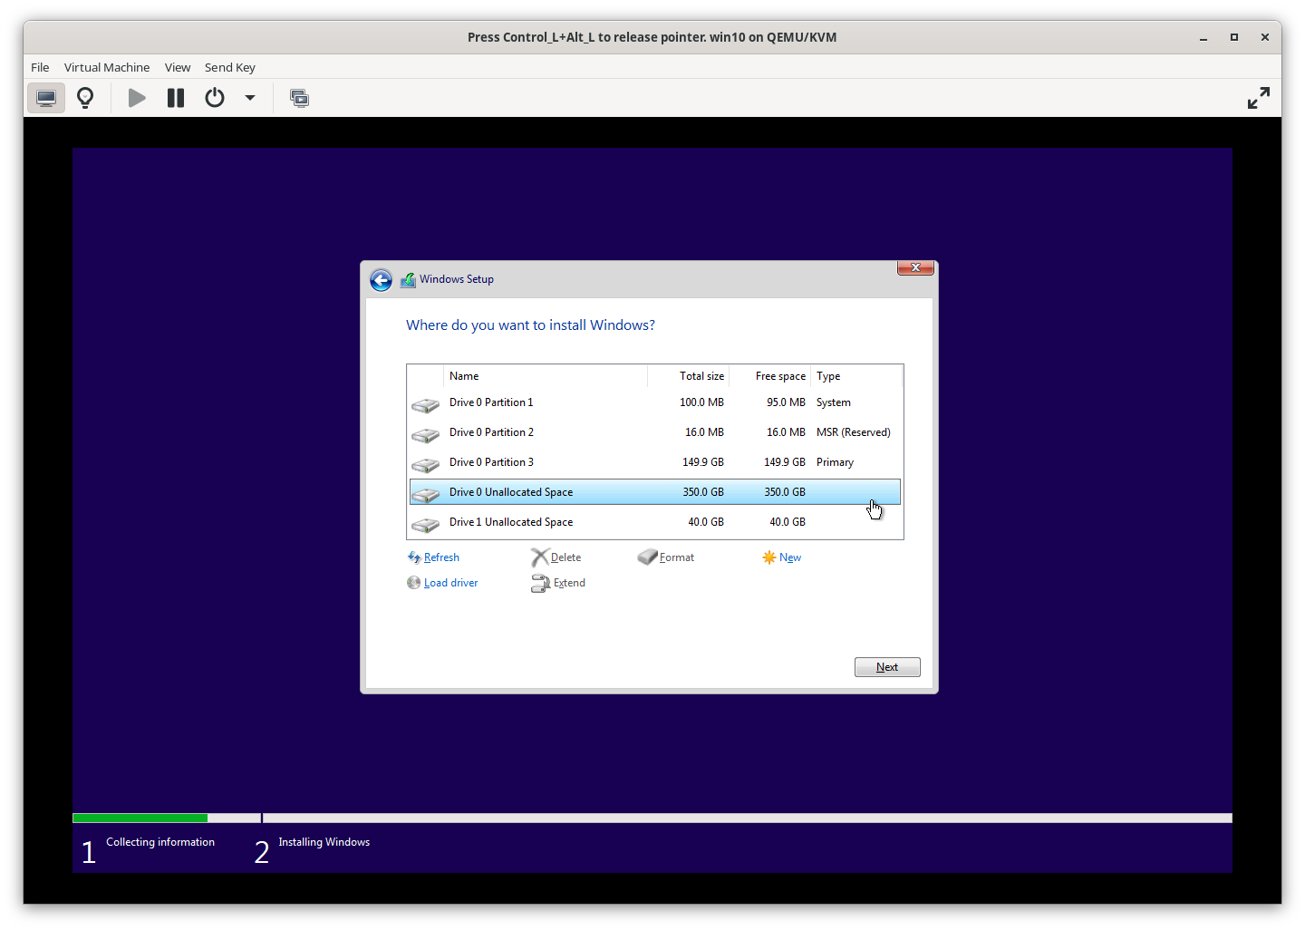This screenshot has height=930, width=1305.
Task: Click New to create a partition
Action: [790, 557]
